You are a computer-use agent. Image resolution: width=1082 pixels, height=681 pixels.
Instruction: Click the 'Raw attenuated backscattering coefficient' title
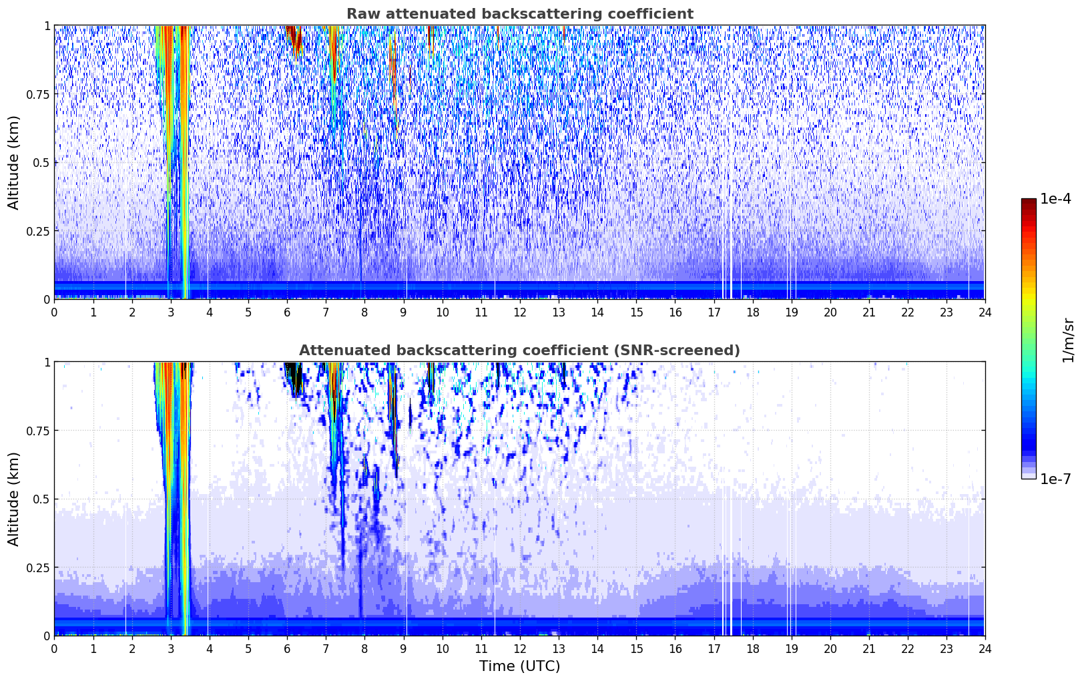pyautogui.click(x=519, y=14)
